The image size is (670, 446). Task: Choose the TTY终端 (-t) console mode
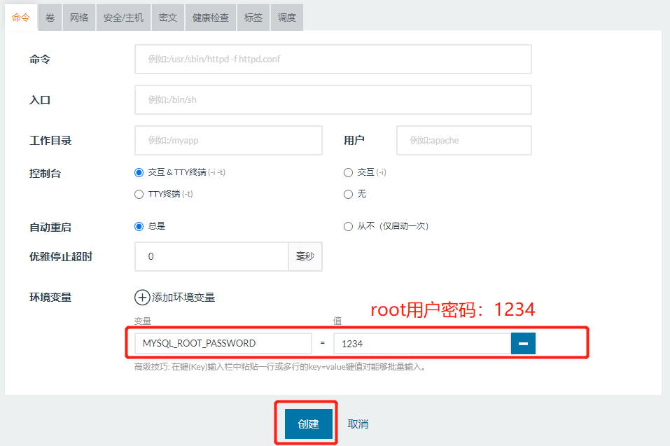click(x=141, y=194)
